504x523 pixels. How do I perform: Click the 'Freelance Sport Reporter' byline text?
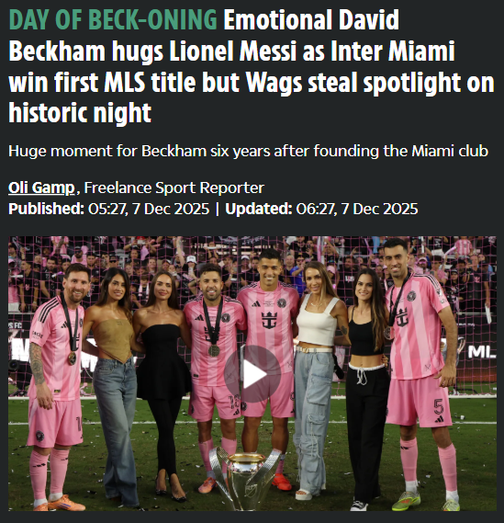coord(174,188)
